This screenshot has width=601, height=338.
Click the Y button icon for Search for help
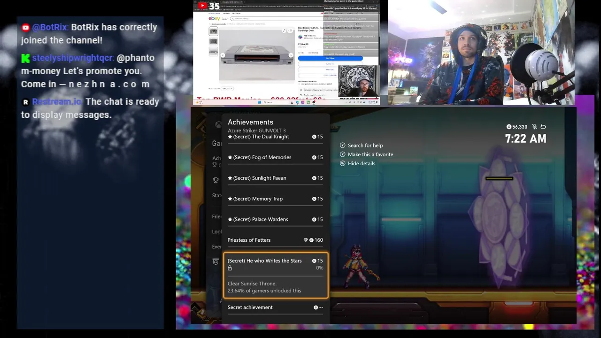(x=342, y=146)
